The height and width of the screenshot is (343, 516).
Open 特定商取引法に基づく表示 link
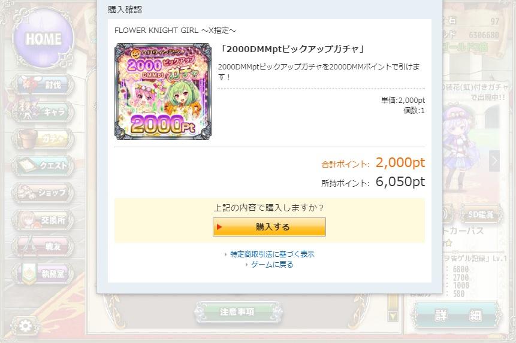272,254
